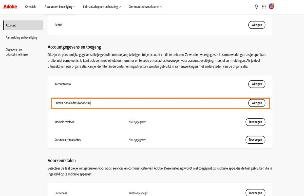Select Account in the sidebar
The image size is (304, 196).
[x=11, y=25]
